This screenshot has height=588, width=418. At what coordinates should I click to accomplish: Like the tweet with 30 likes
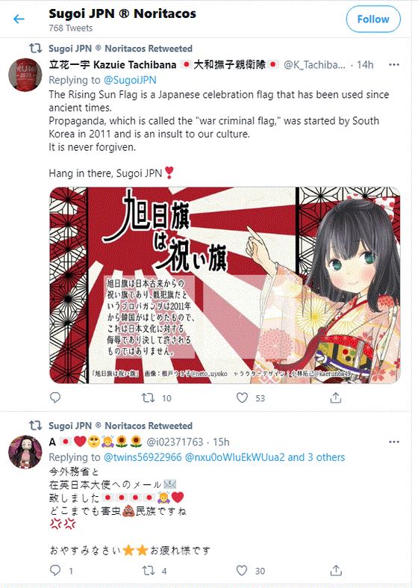coord(242,570)
